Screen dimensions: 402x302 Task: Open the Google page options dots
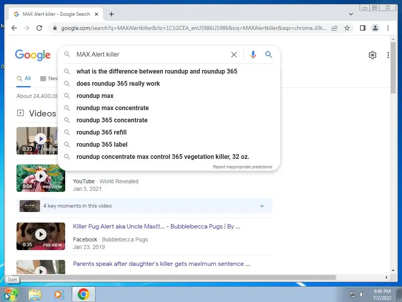[388, 55]
